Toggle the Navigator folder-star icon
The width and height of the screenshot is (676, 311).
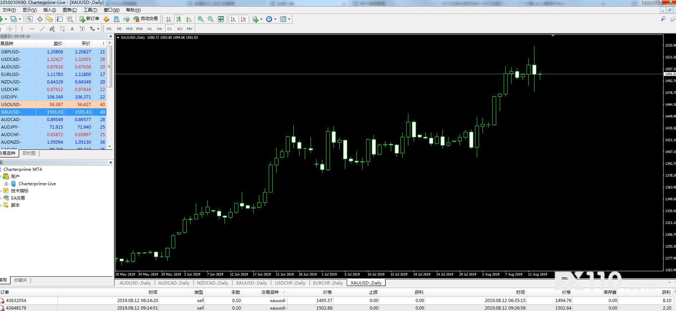(x=50, y=19)
